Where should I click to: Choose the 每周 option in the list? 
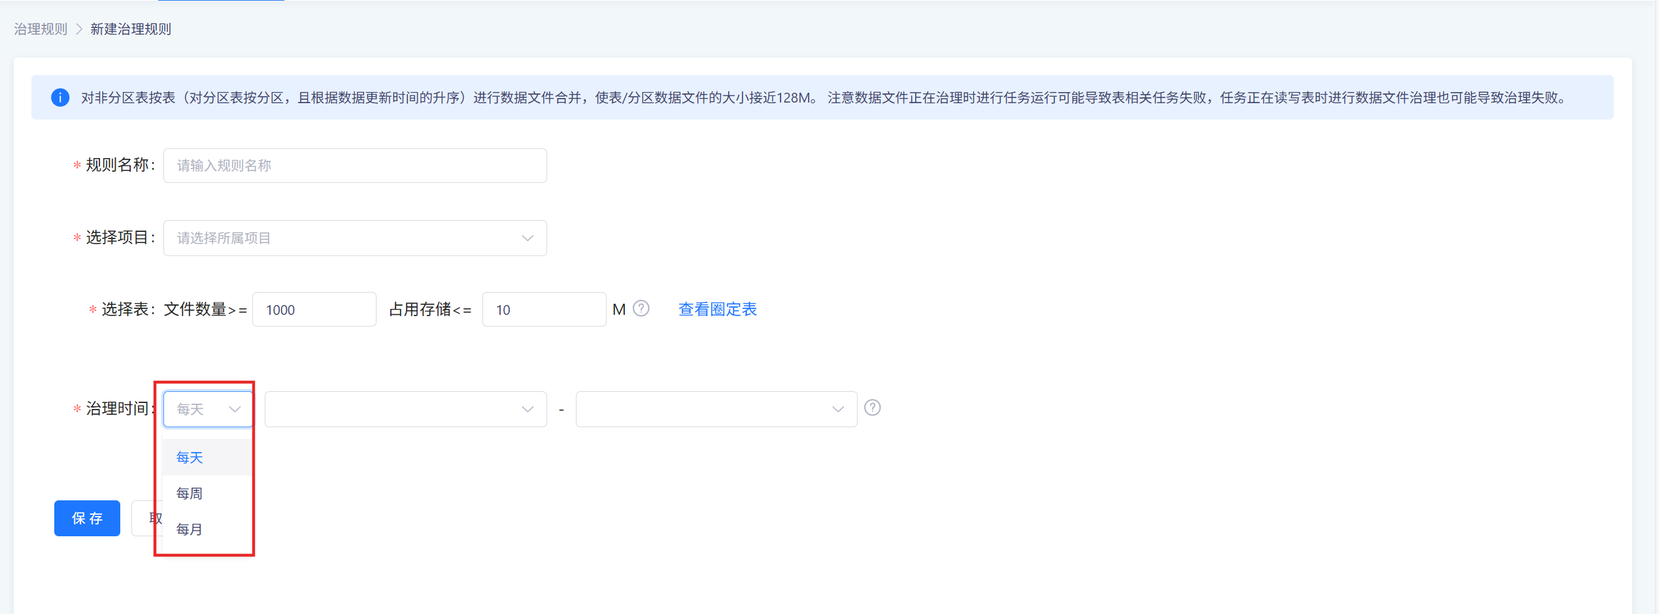(206, 493)
